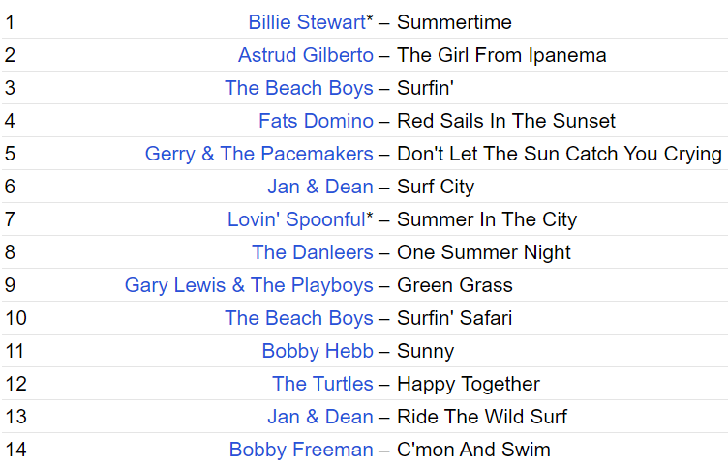Select the C'mon And Swim track title
This screenshot has height=466, width=728.
pos(473,450)
